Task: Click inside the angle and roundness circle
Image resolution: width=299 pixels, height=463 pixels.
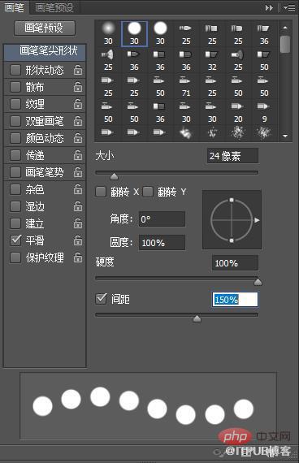Action: pyautogui.click(x=232, y=220)
